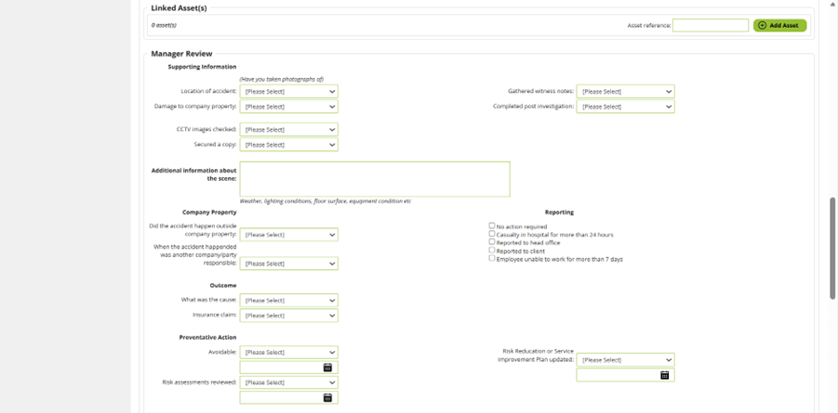The height and width of the screenshot is (413, 838).
Task: Open the Insurance claim dropdown
Action: point(288,316)
